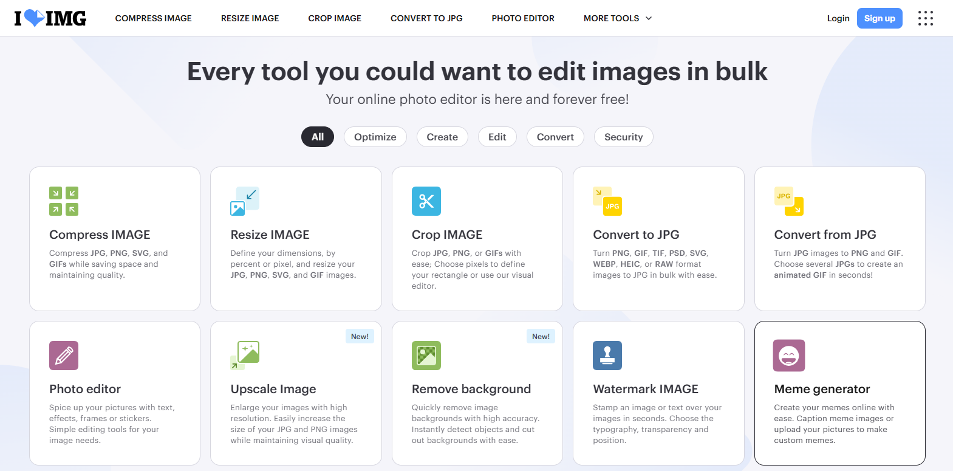Open the Meme generator card title
Viewport: 953px width, 471px height.
(822, 389)
